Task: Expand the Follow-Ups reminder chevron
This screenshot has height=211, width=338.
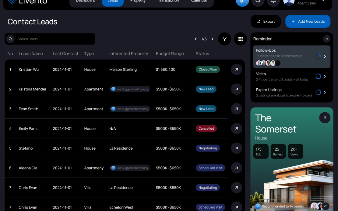Action: (325, 56)
